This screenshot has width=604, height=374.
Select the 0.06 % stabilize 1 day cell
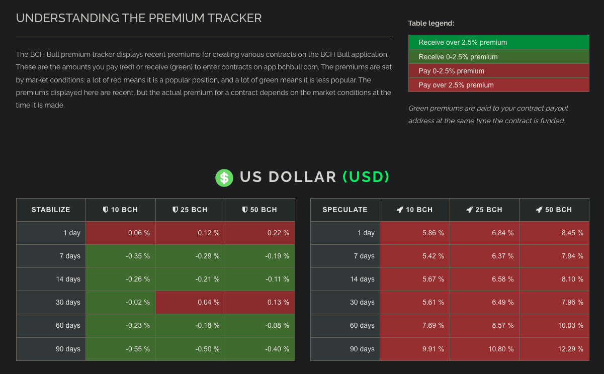coord(121,233)
